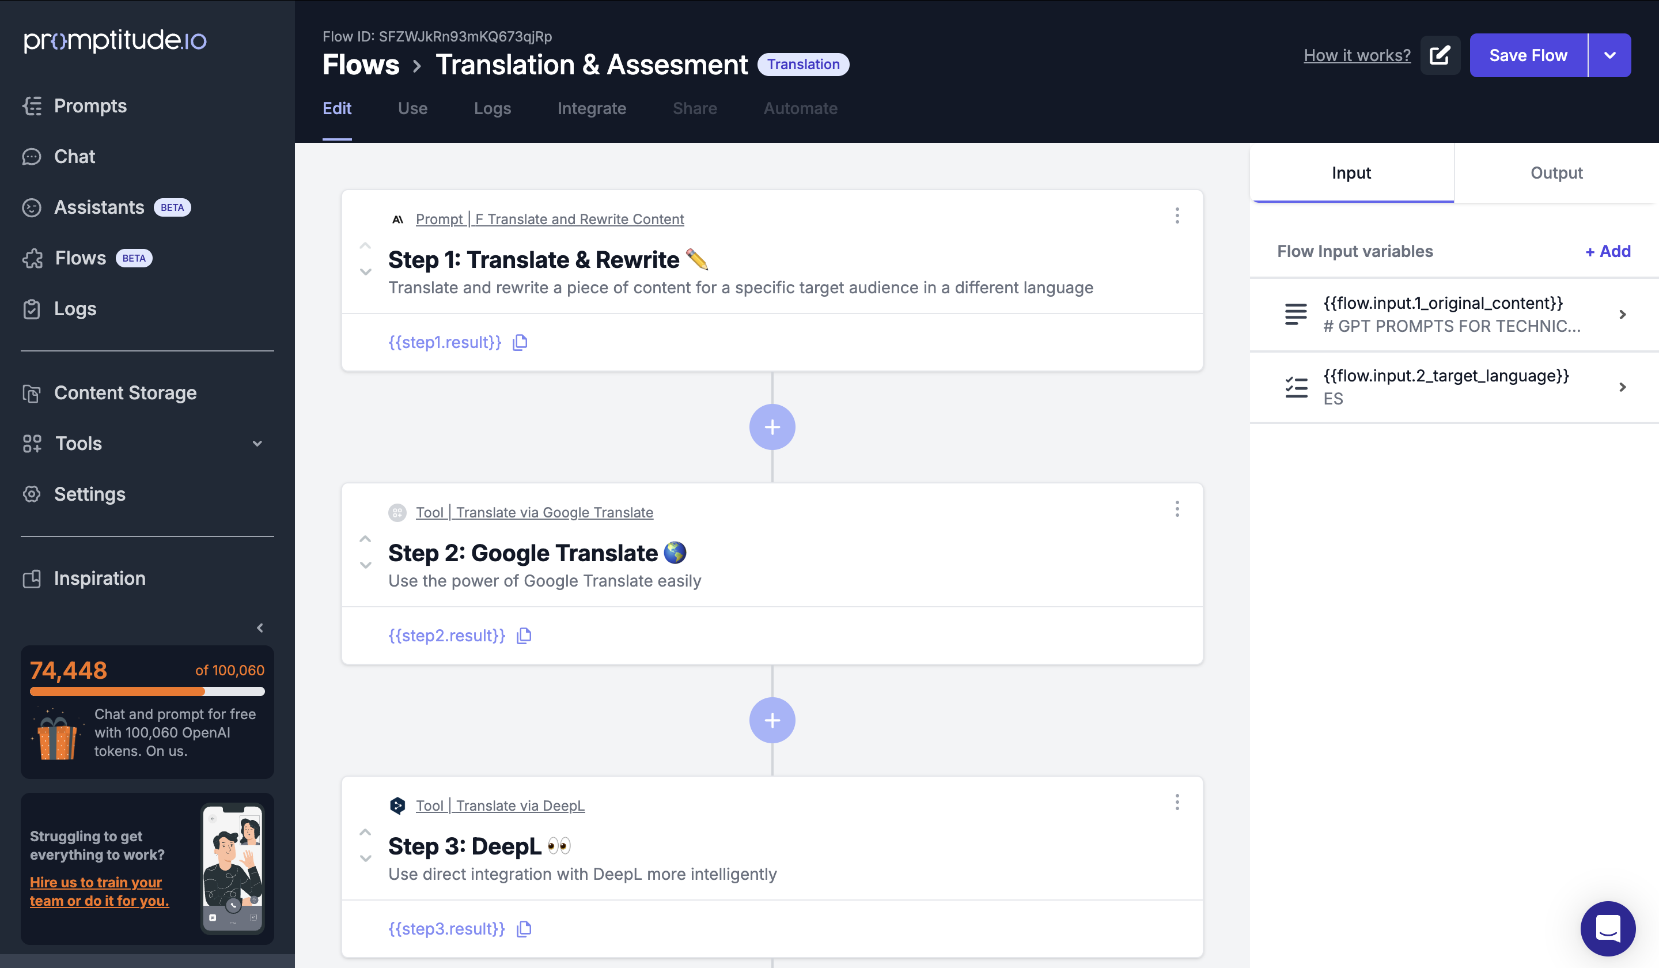
Task: Open Settings in the sidebar
Action: coord(74,494)
